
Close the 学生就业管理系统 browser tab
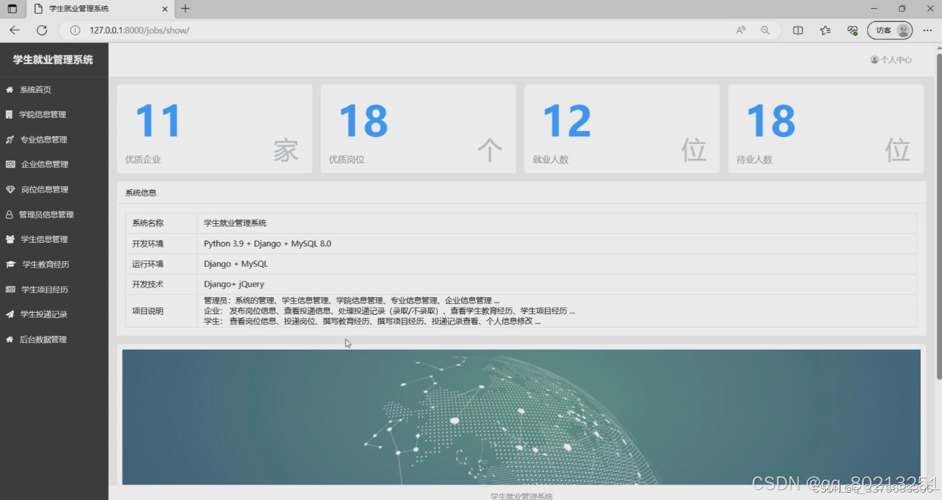165,9
